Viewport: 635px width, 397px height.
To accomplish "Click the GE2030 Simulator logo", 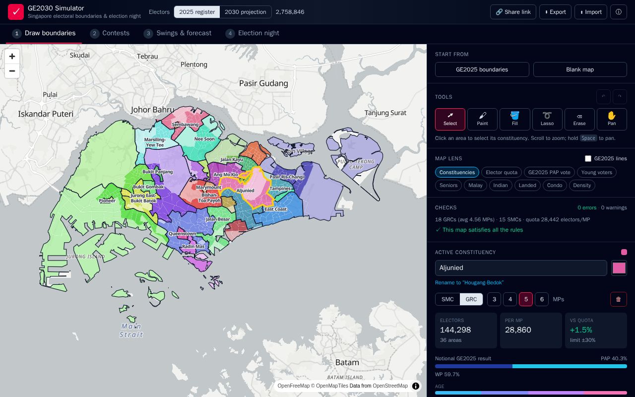I will (16, 12).
